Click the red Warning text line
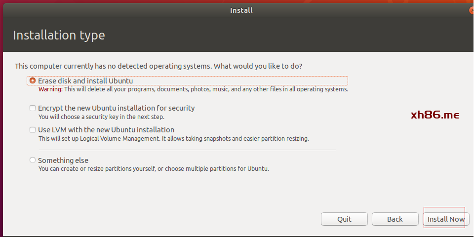 click(x=193, y=89)
